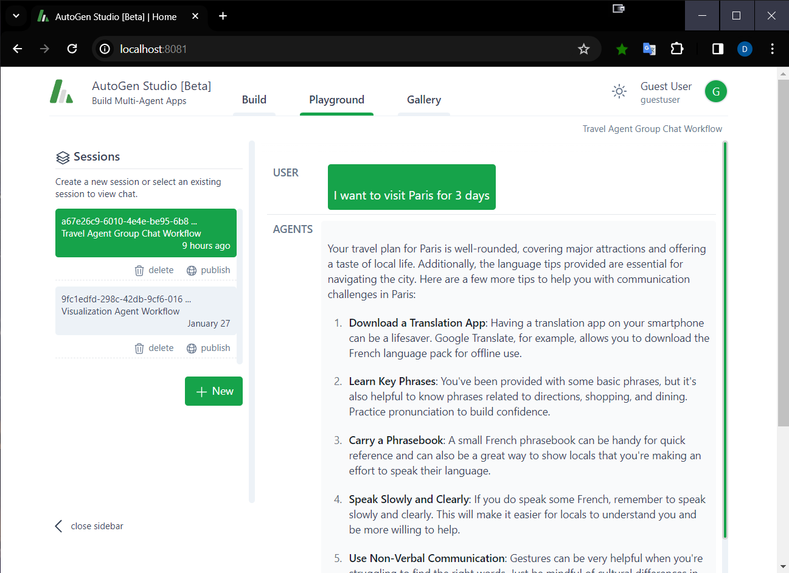Open the Gallery tab

(423, 100)
